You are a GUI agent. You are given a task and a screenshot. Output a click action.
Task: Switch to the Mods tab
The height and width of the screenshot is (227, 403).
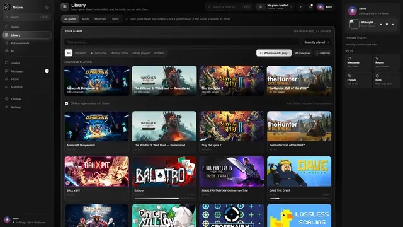86,19
